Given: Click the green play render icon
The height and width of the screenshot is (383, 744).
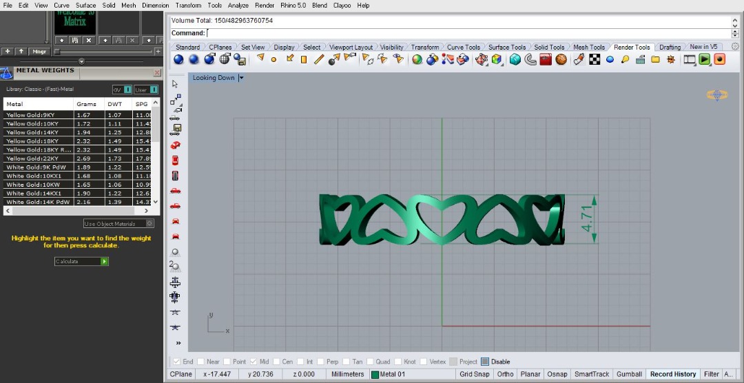Looking at the screenshot, I should coord(705,60).
